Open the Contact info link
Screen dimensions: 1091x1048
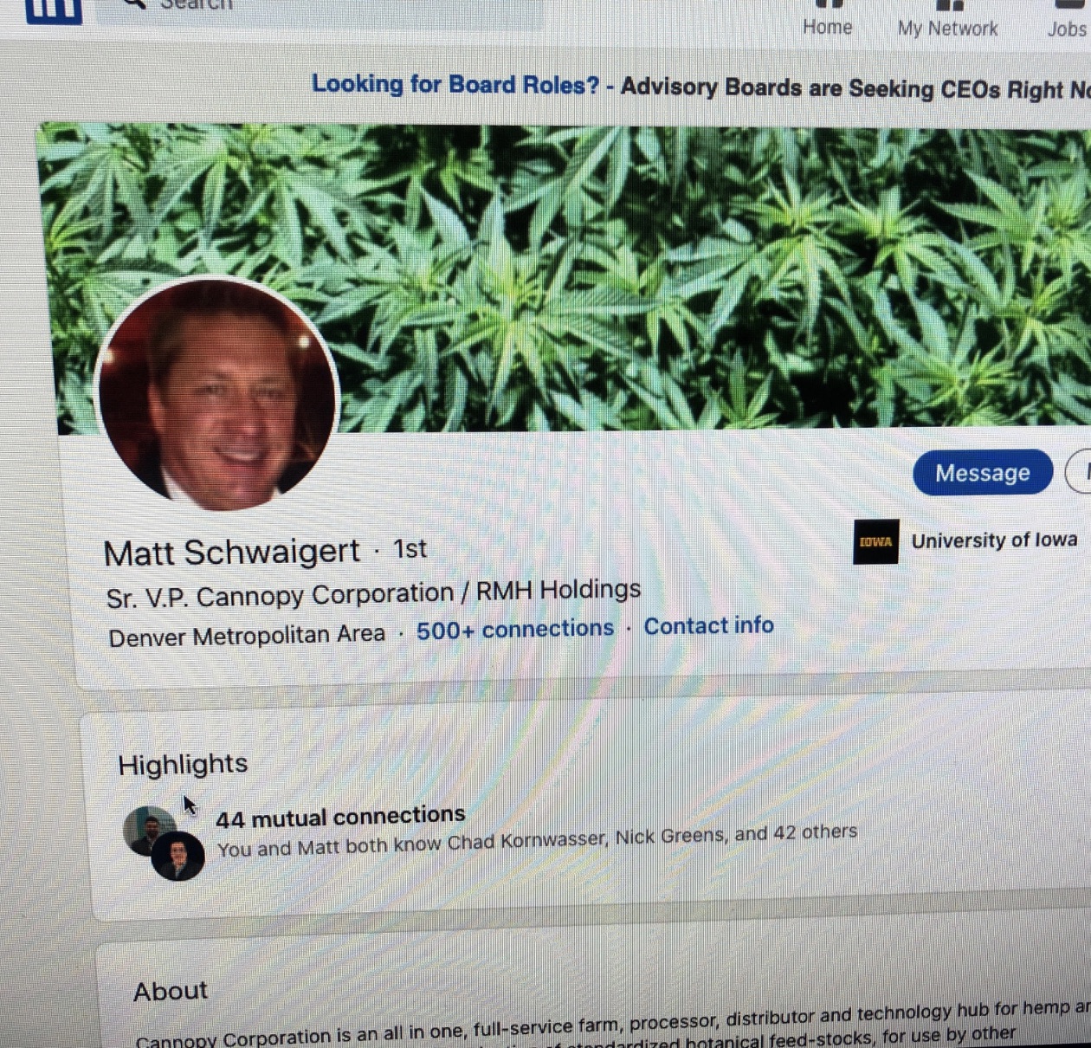coord(708,625)
